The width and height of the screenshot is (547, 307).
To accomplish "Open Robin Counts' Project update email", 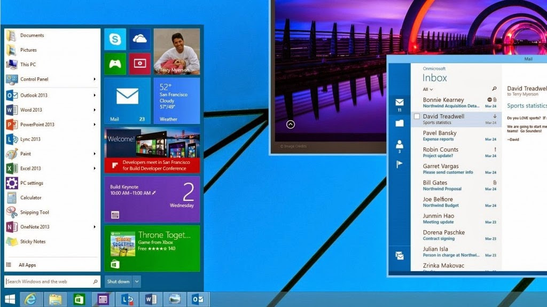I will click(456, 152).
